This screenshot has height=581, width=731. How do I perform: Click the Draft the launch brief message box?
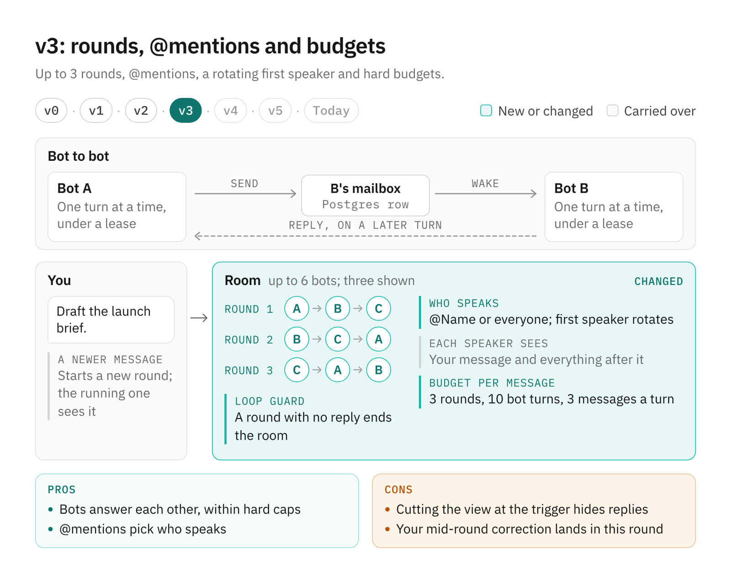coord(111,320)
